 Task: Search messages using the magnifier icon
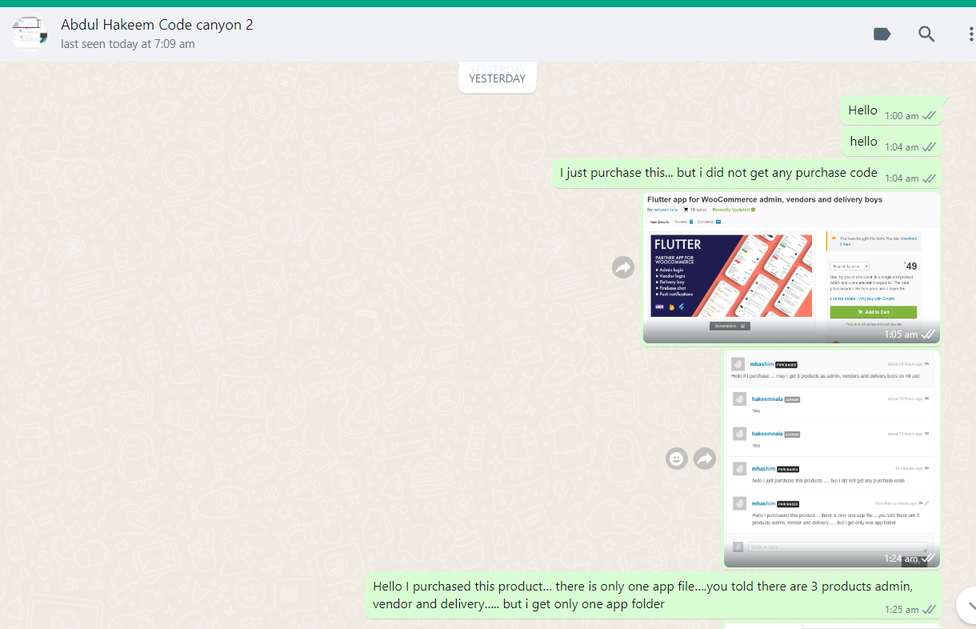coord(926,34)
